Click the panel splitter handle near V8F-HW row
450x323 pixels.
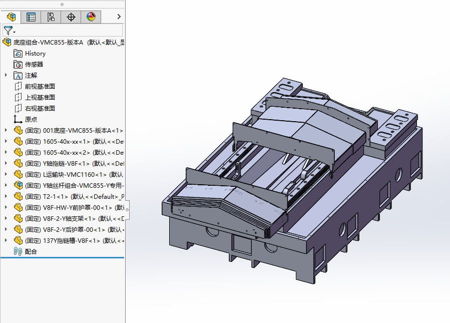pyautogui.click(x=127, y=210)
